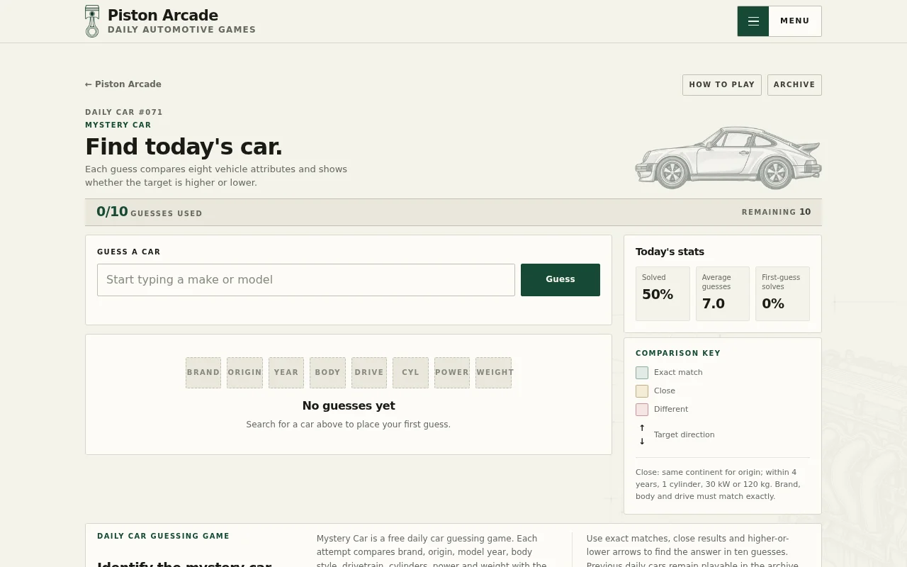907x567 pixels.
Task: Click the MENU label button
Action: pyautogui.click(x=795, y=21)
